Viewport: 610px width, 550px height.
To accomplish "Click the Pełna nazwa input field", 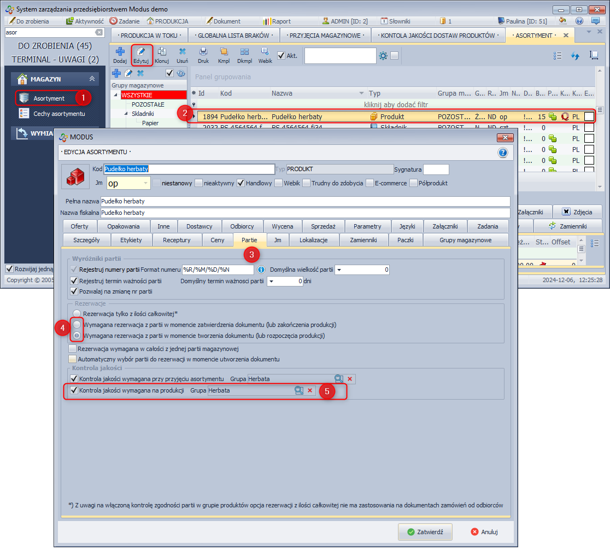I will (x=304, y=201).
